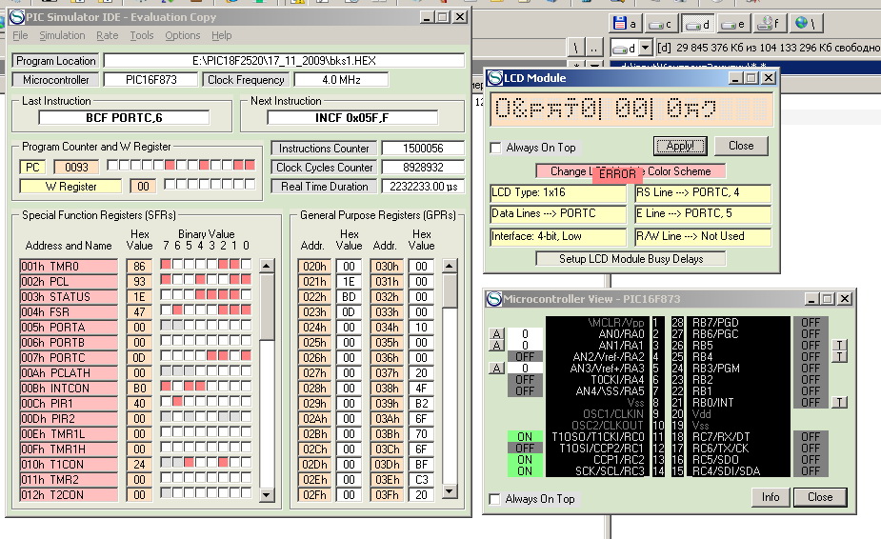Enable Always On Top in Microcontroller View

click(x=495, y=499)
